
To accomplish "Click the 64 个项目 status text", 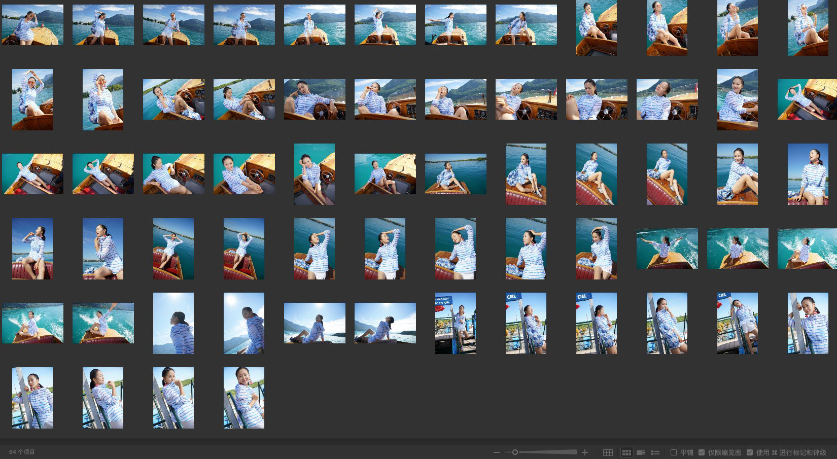I will (x=22, y=452).
